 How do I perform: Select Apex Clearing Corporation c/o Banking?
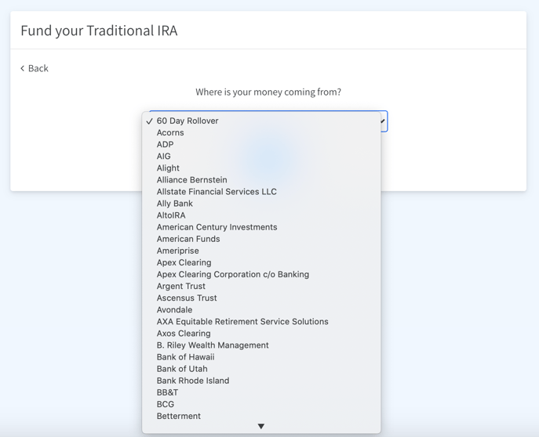[x=261, y=274]
